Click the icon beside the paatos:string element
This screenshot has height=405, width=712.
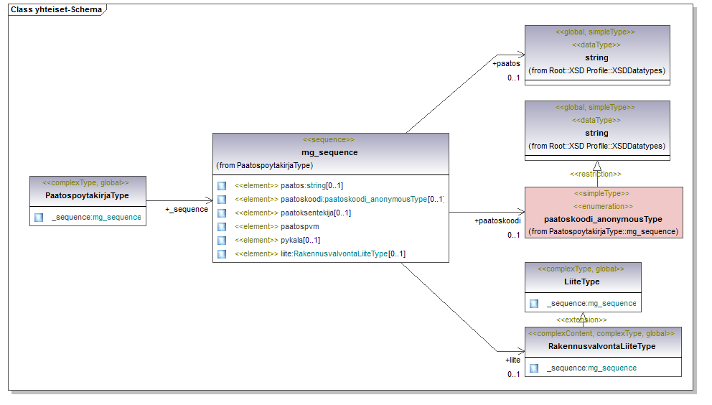point(222,186)
